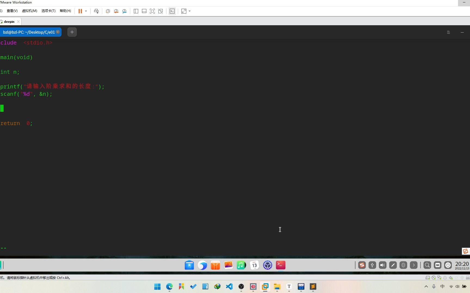Open the terminal hamburger menu
Screen dimensions: 470x293
(448, 32)
